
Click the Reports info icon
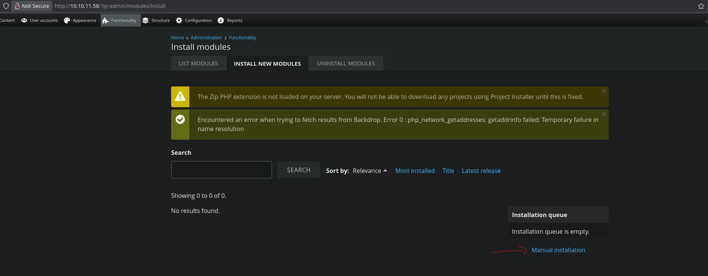click(221, 20)
